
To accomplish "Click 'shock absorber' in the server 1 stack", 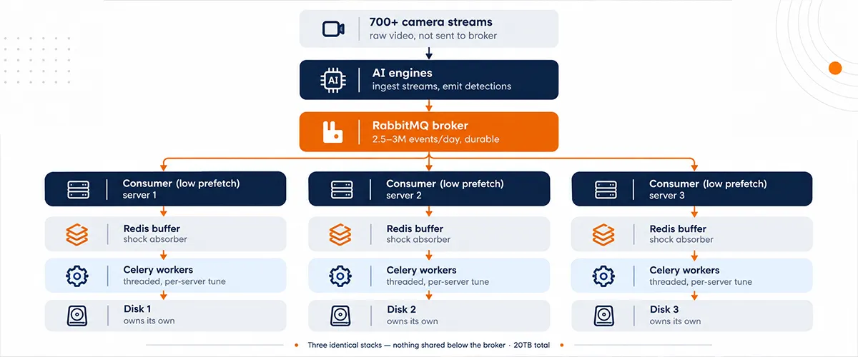I will pyautogui.click(x=155, y=240).
